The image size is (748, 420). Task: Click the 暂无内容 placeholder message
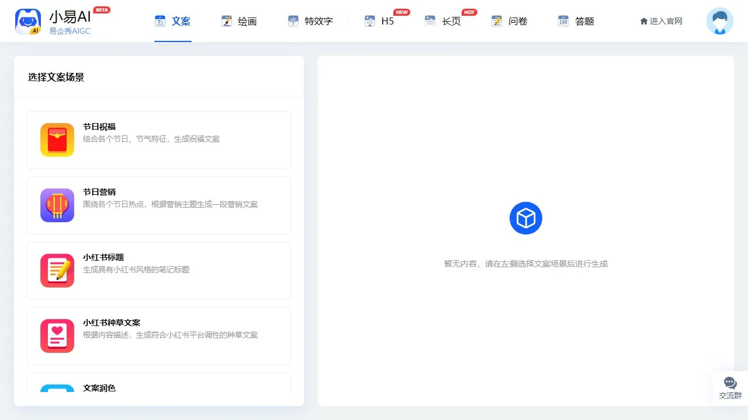tap(526, 264)
